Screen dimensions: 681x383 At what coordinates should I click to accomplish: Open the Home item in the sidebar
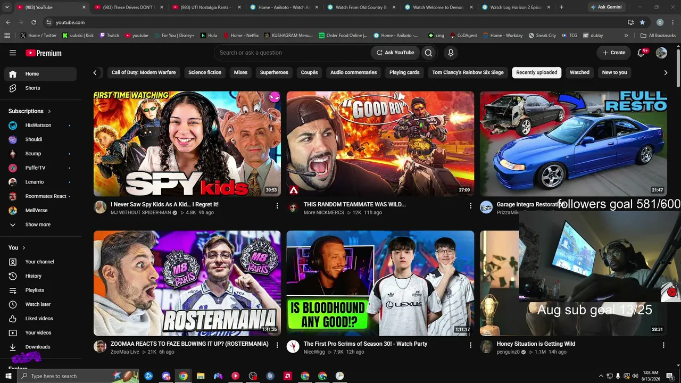click(x=40, y=74)
